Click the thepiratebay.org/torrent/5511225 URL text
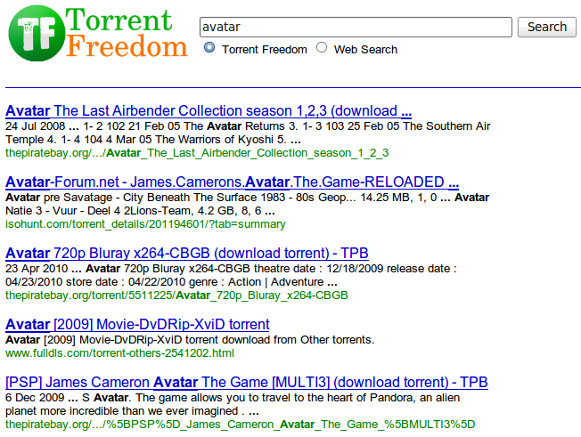581x437 pixels. coord(176,295)
